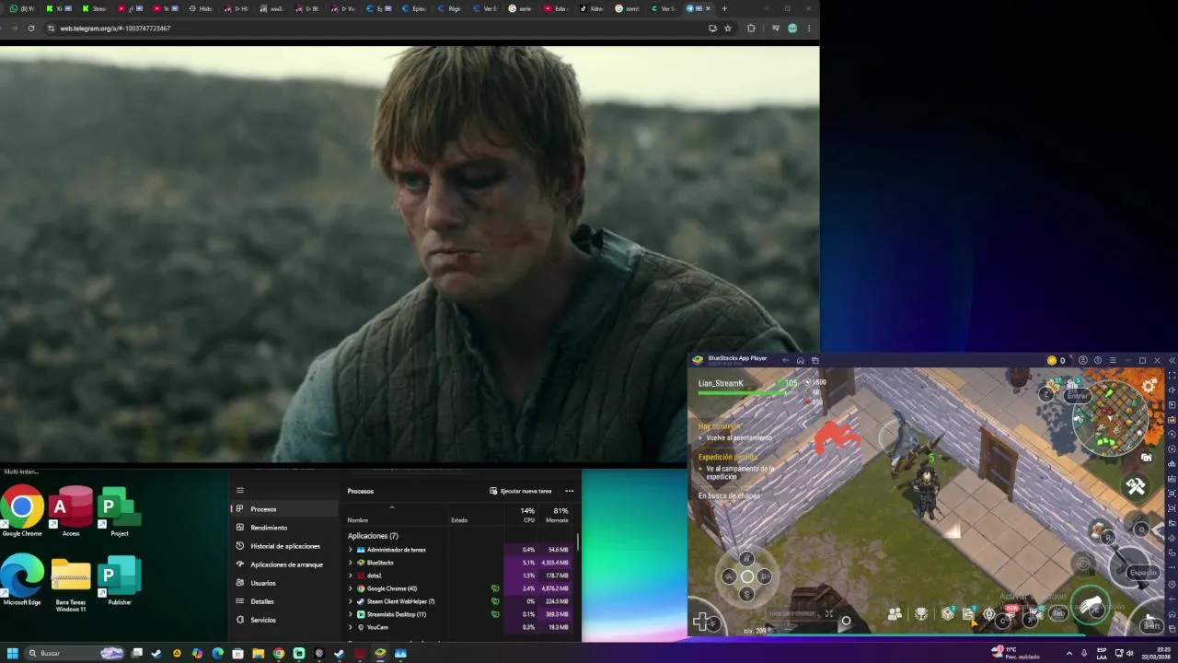This screenshot has height=663, width=1178.
Task: Tap W key on game D-pad
Action: tap(746, 559)
